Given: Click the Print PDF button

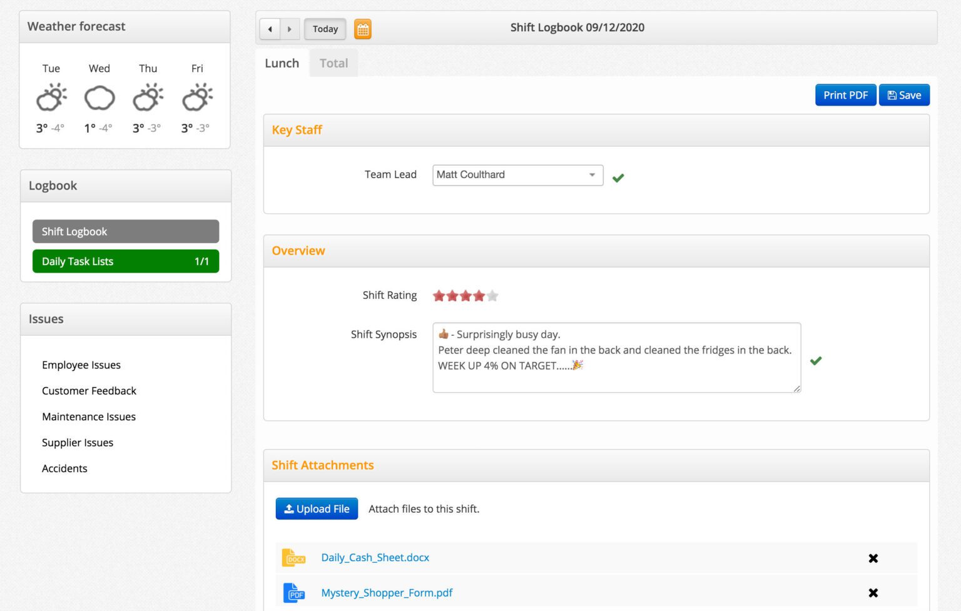Looking at the screenshot, I should pos(845,95).
